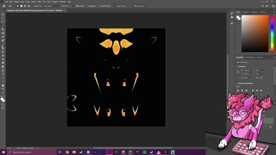
Task: Click the Transform width input field
Action: [x=247, y=70]
